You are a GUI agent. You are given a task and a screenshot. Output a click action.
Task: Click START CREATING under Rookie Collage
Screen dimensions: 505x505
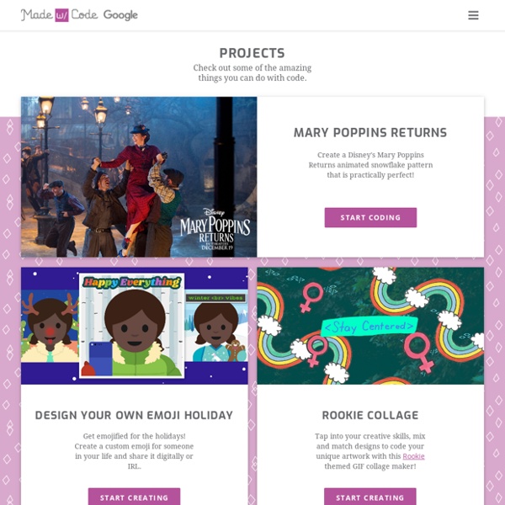point(370,497)
